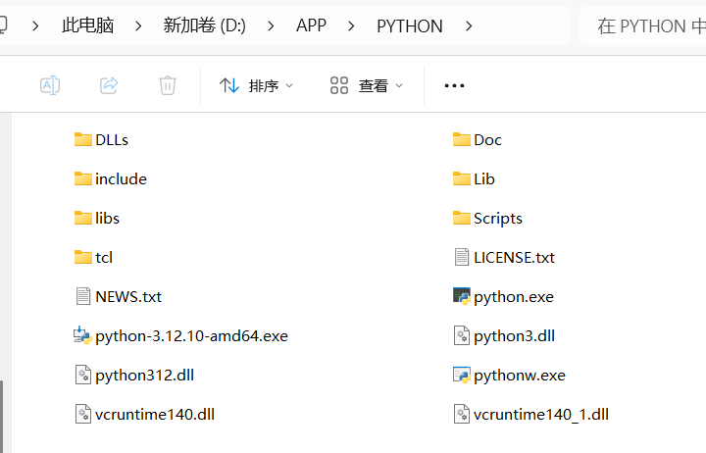
Task: Click the Rename icon in toolbar
Action: pyautogui.click(x=50, y=85)
